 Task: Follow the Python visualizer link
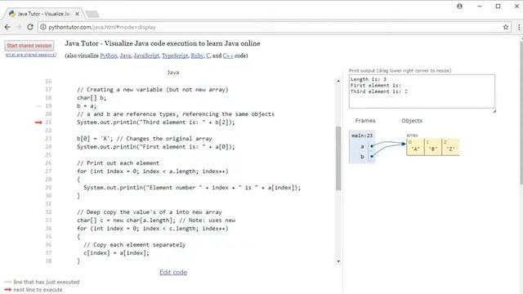(109, 56)
